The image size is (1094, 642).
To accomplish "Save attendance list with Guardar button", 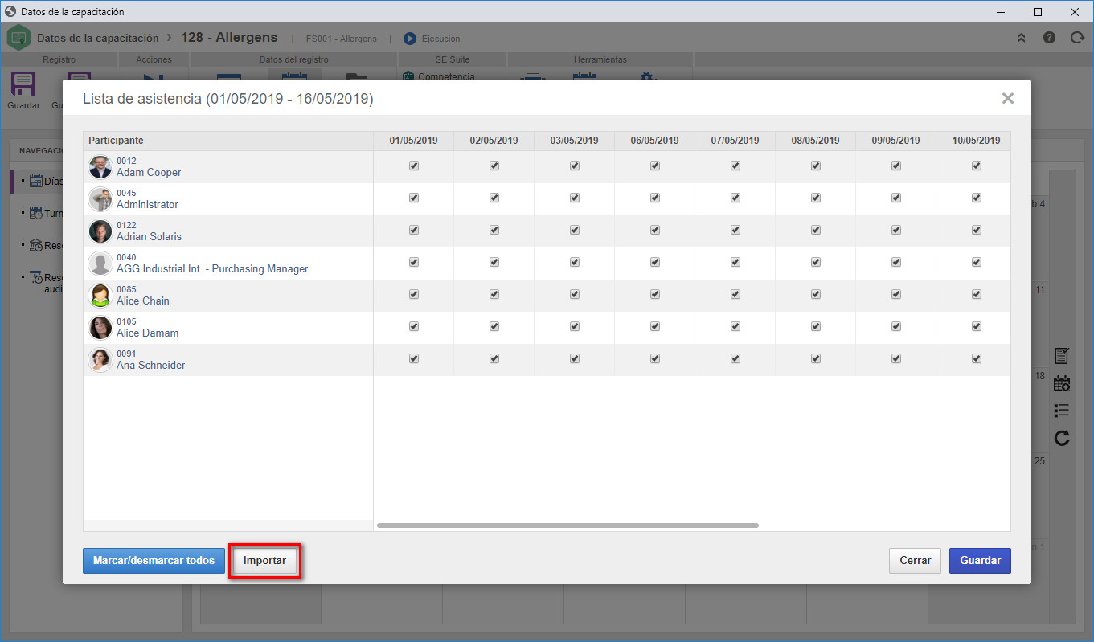I will click(x=980, y=561).
